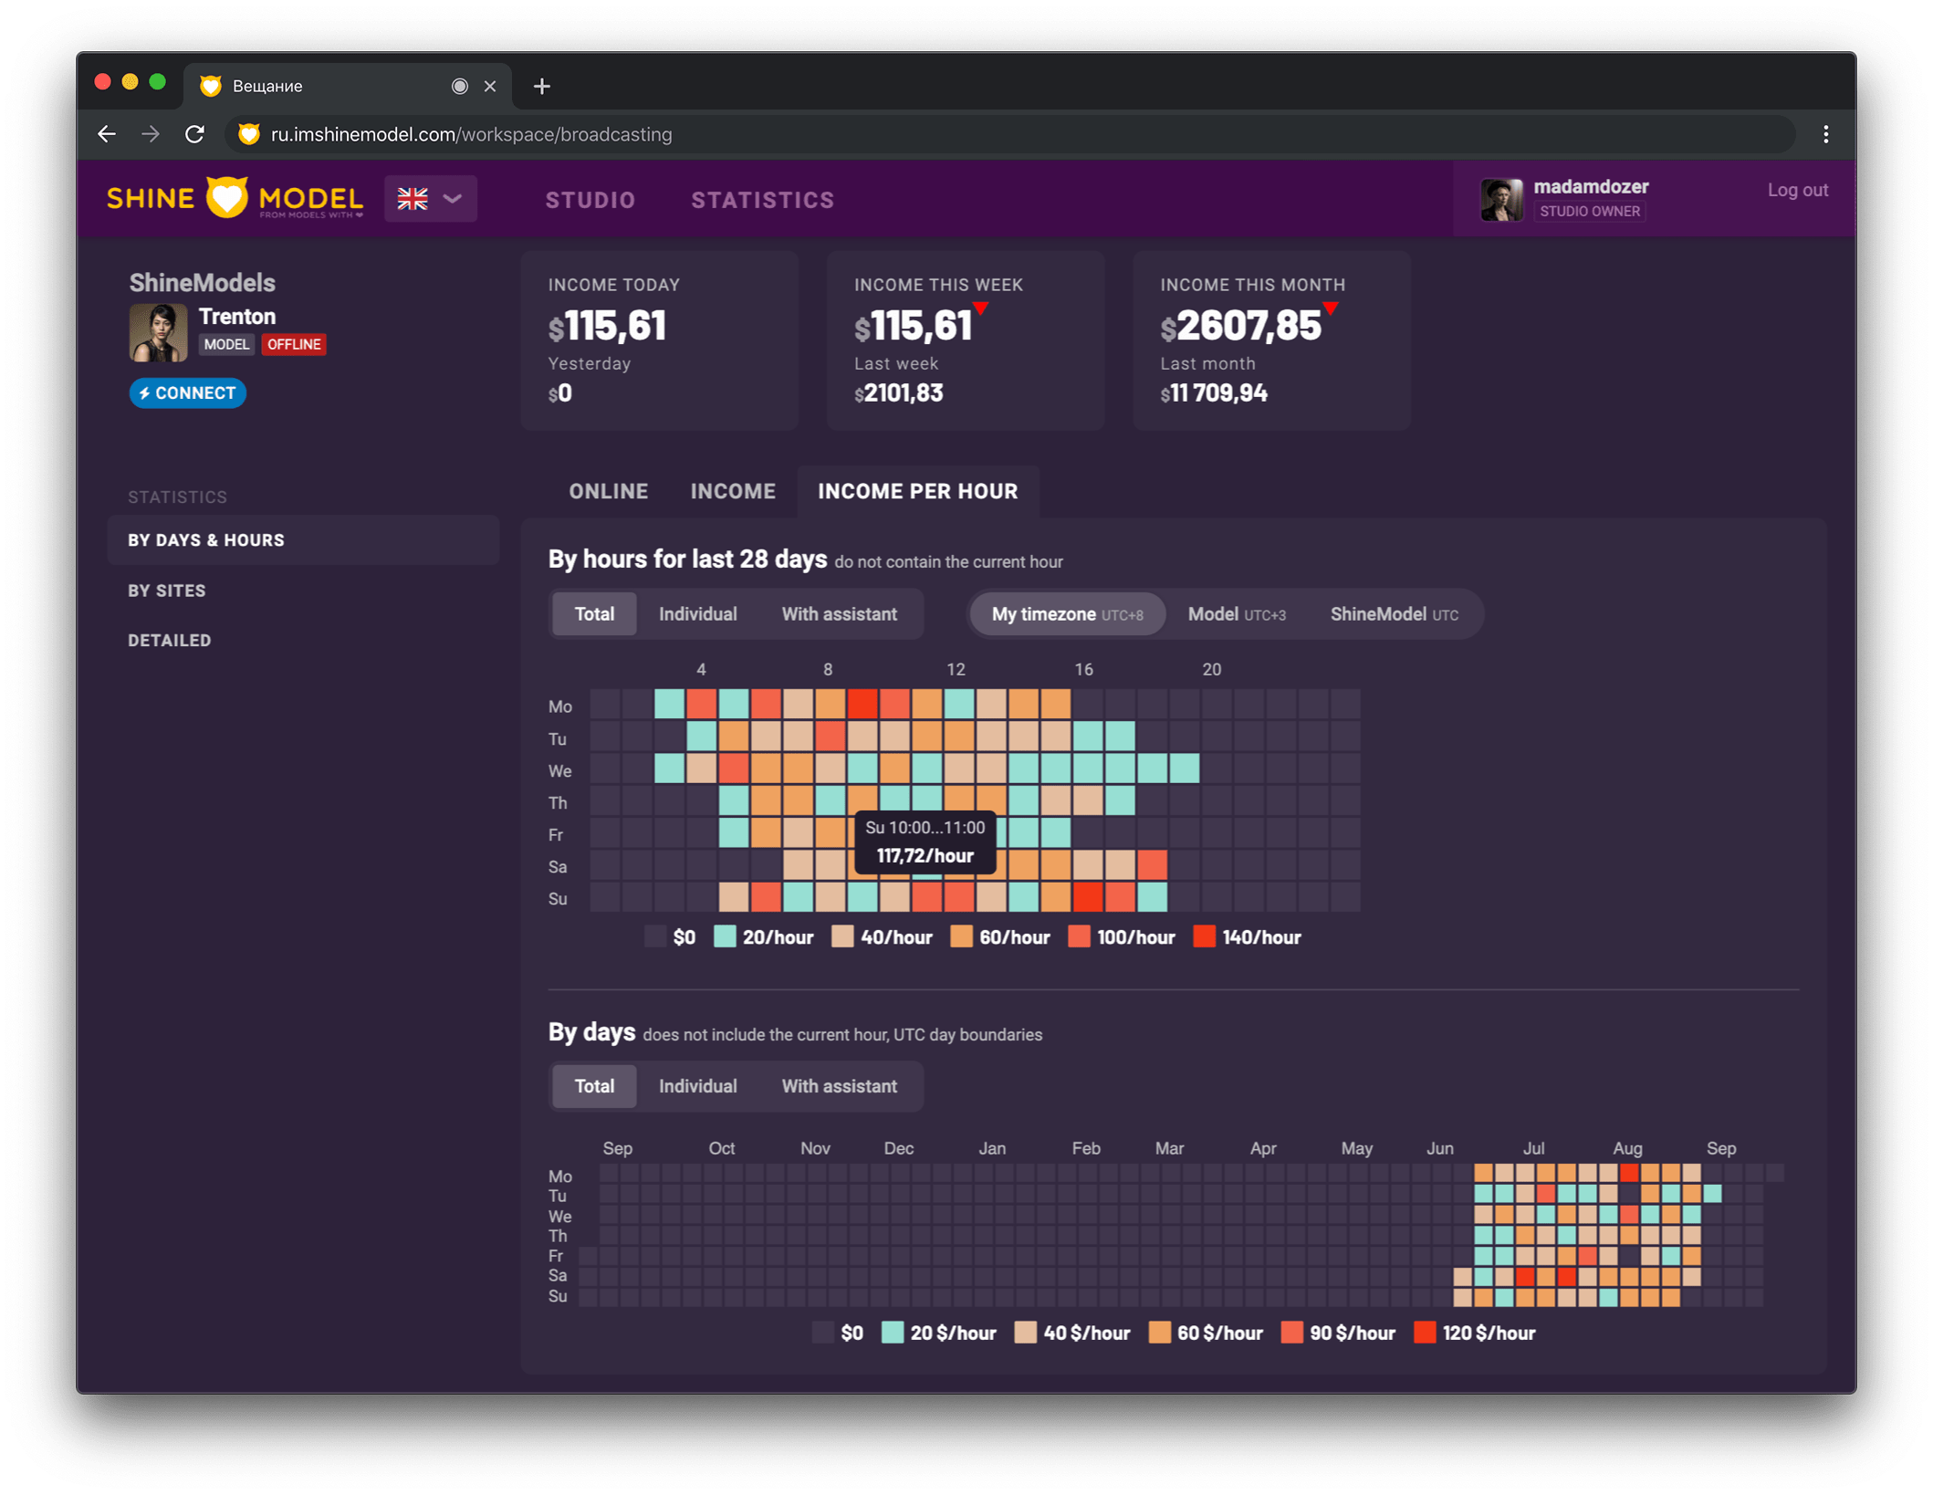Click the Shine Model heart logo
Screen dimensions: 1933x1495
[226, 198]
